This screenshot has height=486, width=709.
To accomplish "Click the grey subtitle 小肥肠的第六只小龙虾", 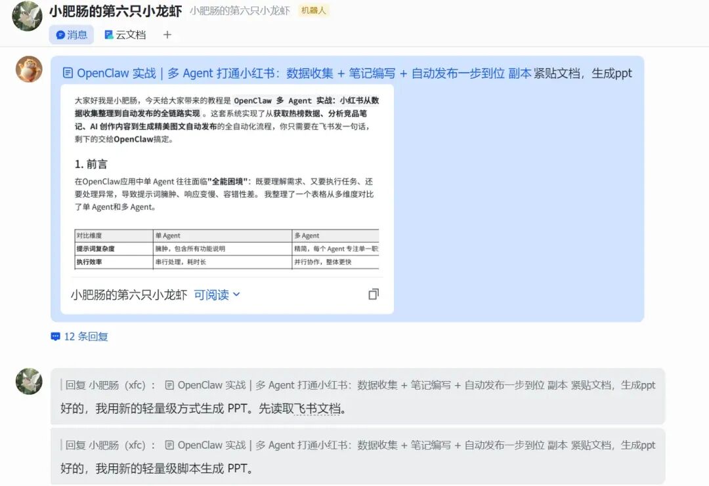I will coord(240,11).
